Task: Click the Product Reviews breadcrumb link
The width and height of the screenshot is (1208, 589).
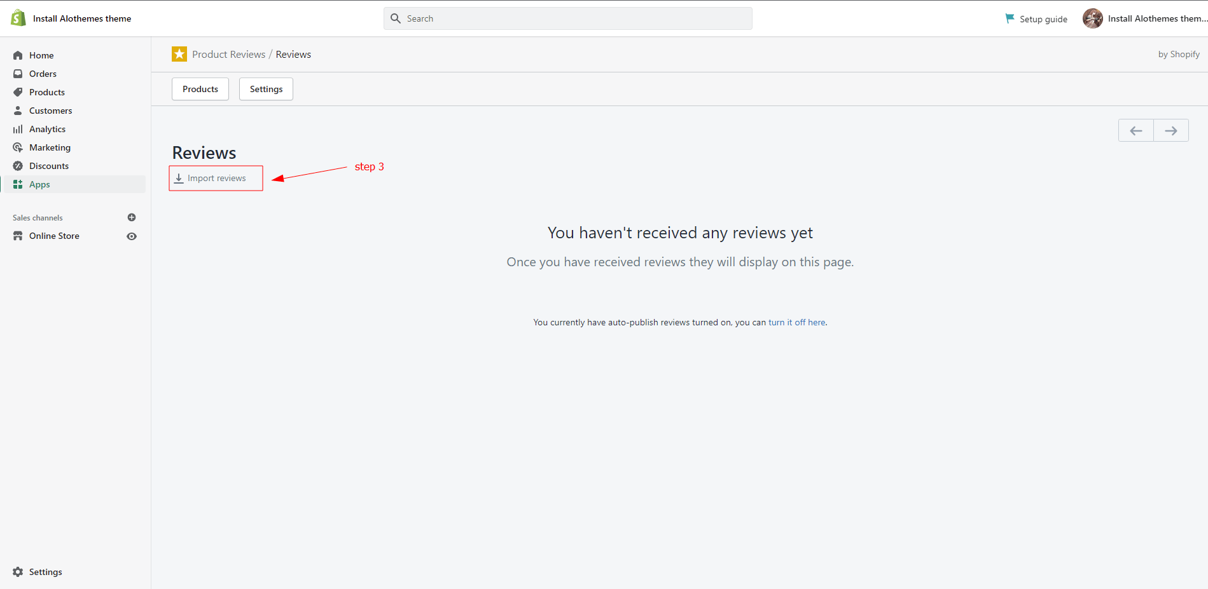Action: coord(228,55)
